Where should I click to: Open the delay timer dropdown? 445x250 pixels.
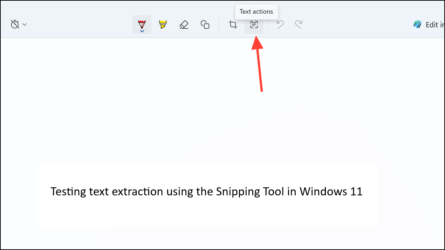(24, 24)
